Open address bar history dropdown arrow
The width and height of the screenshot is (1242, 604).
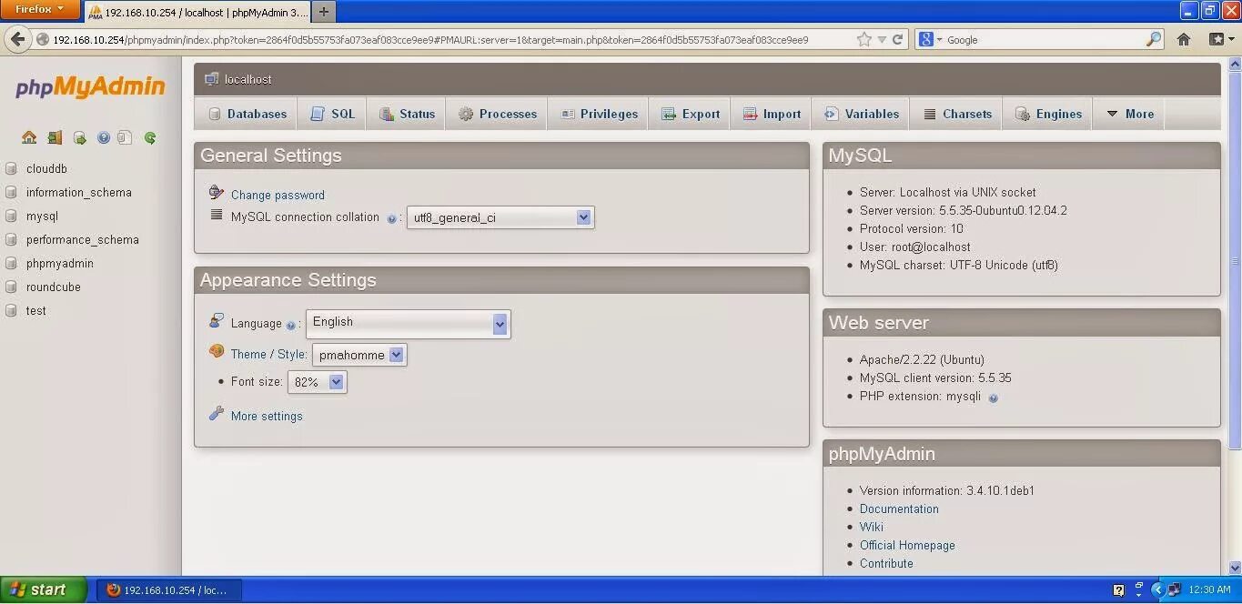pyautogui.click(x=882, y=40)
